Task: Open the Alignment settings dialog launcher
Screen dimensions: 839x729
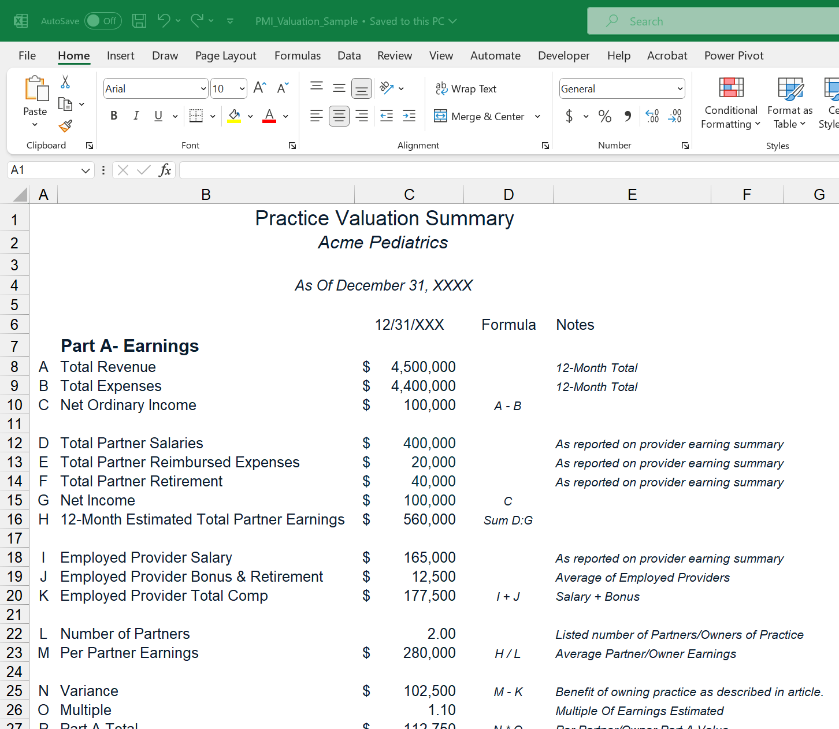Action: tap(545, 146)
